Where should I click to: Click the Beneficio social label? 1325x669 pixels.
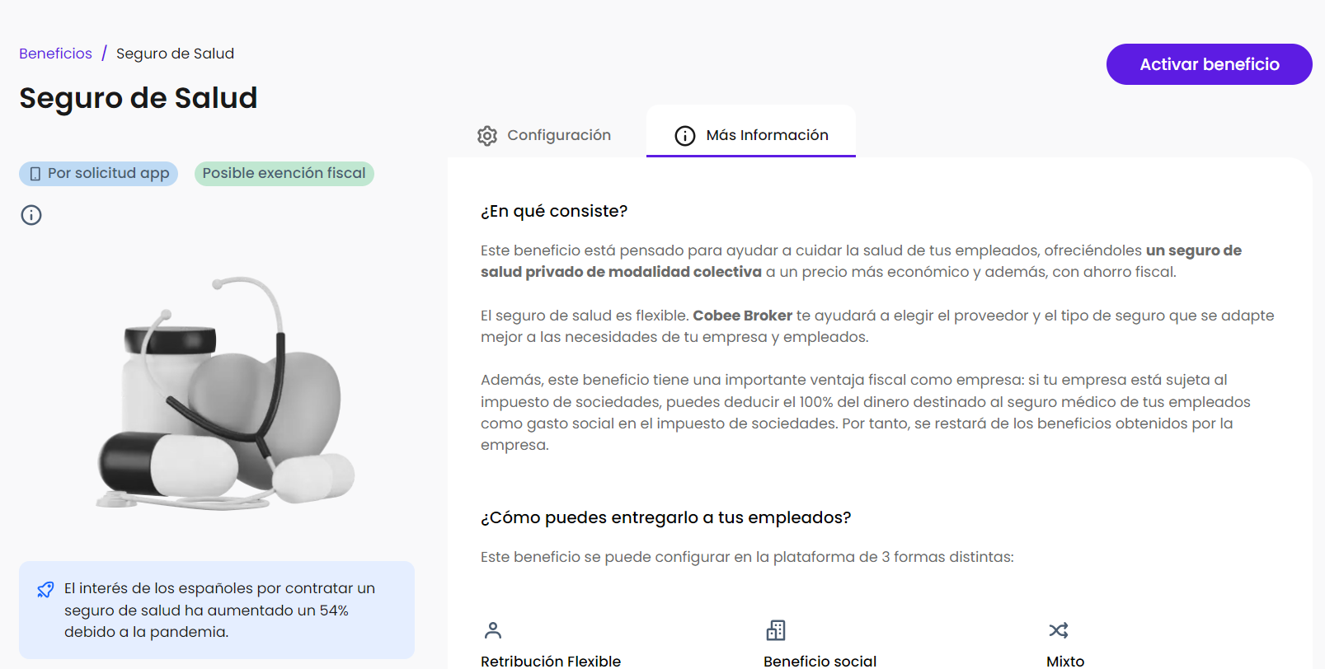820,661
